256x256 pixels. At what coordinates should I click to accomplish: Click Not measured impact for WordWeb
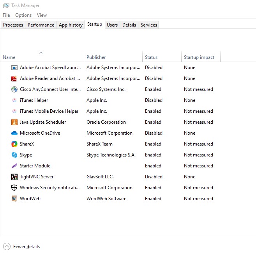coord(199,199)
